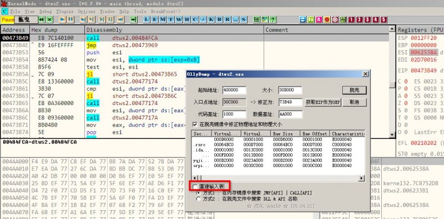Click scroll-down arrow of disassembly pane
Viewport: 444px width, 219px height.
[x=392, y=134]
